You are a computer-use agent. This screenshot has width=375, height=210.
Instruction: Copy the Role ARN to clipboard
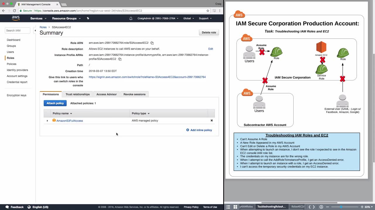point(152,43)
